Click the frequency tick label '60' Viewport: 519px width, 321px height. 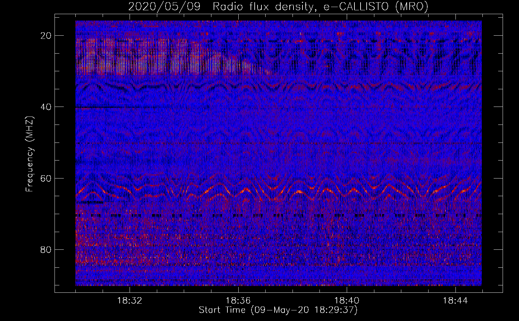(x=46, y=178)
